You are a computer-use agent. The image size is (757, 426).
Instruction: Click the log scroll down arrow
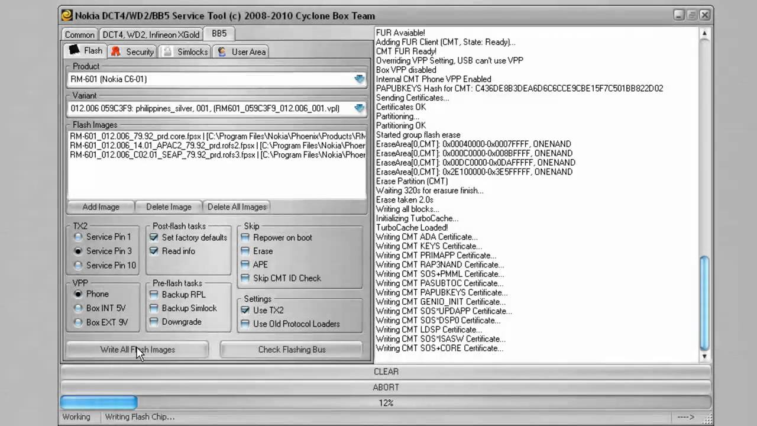click(x=704, y=356)
